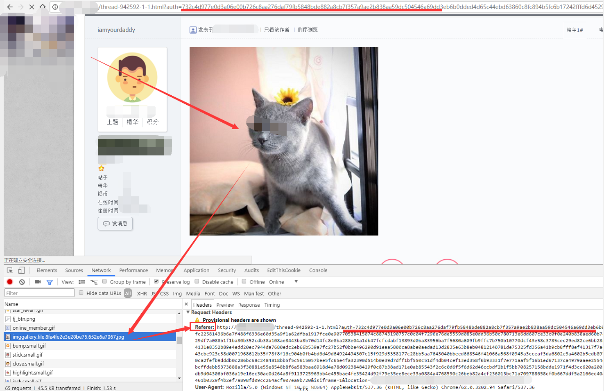604x391 pixels.
Task: Open the Preview tab of the request
Action: coord(225,305)
